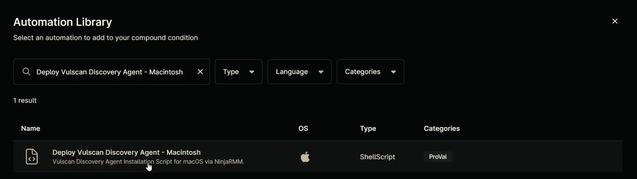This screenshot has width=637, height=179.
Task: Clear the search field text
Action: click(x=200, y=72)
